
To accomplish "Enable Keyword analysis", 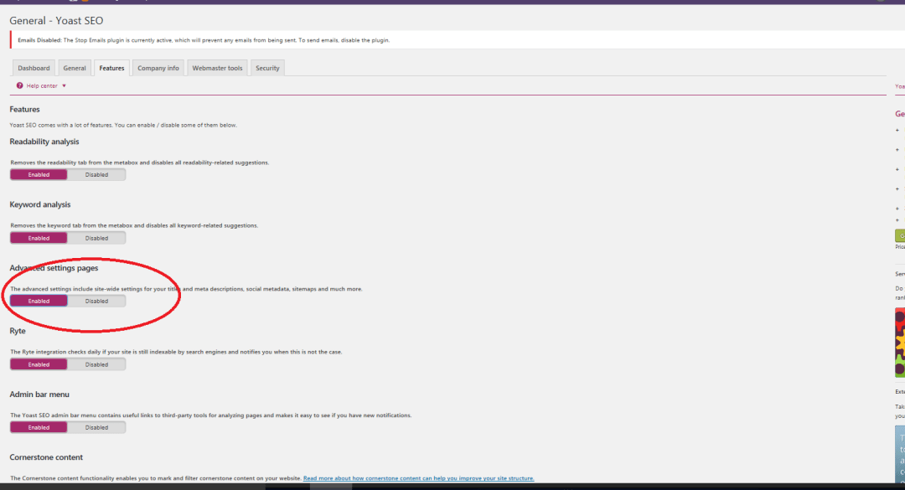I will coord(39,238).
